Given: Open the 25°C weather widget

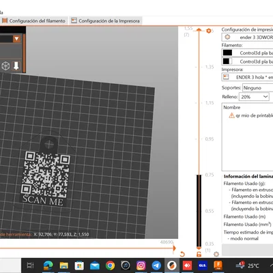Looking at the screenshot, I should click(248, 265).
